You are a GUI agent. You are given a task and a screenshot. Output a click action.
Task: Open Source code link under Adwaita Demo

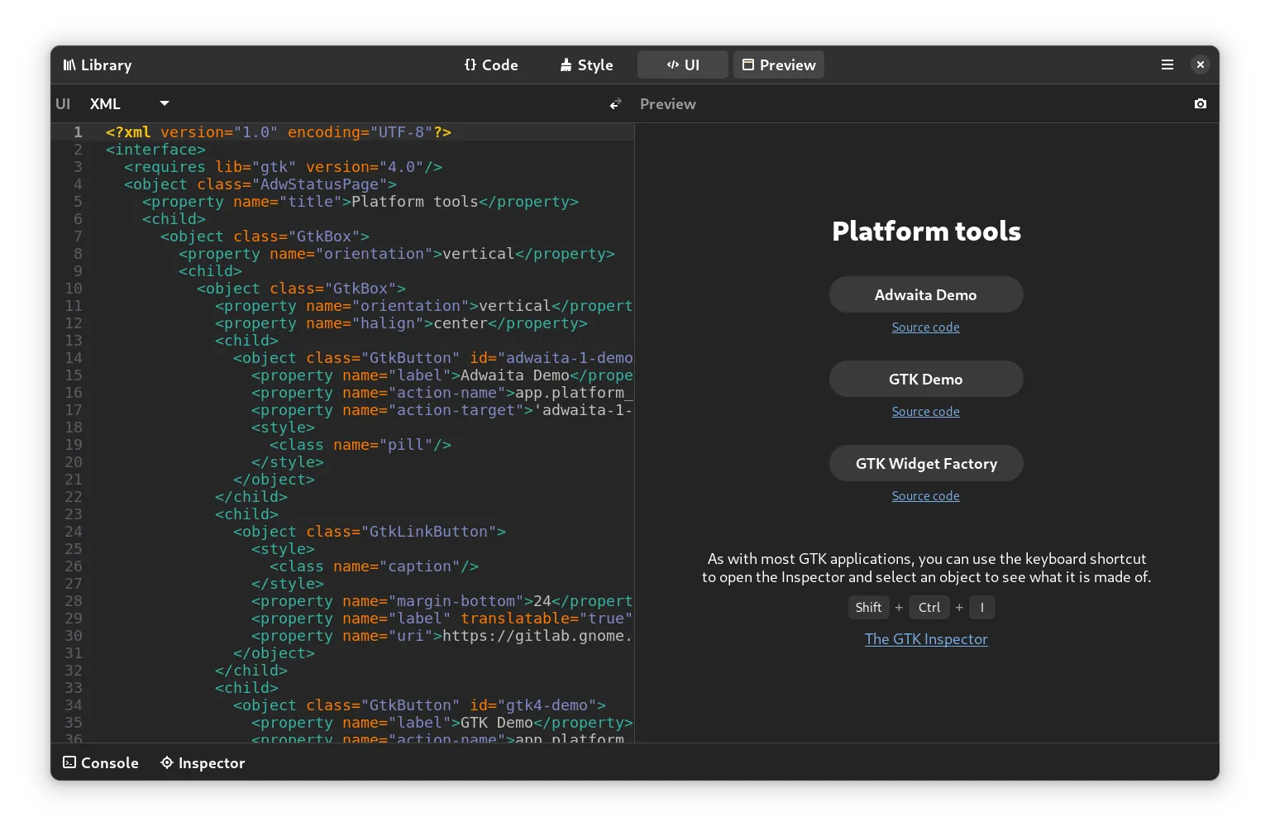click(925, 327)
